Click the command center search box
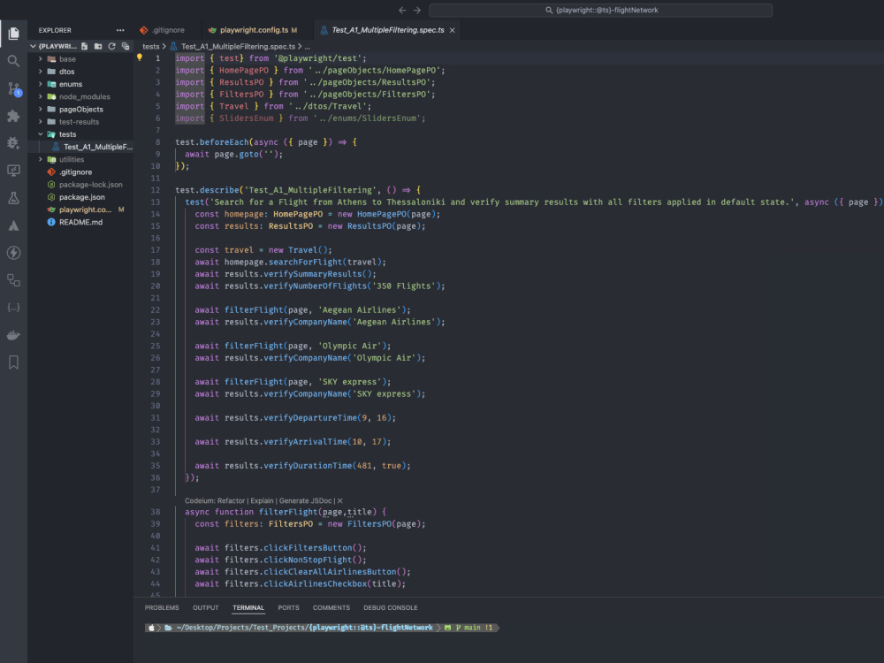 tap(600, 10)
